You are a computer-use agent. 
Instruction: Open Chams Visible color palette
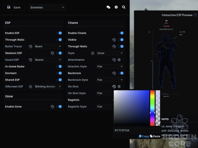click(114, 40)
